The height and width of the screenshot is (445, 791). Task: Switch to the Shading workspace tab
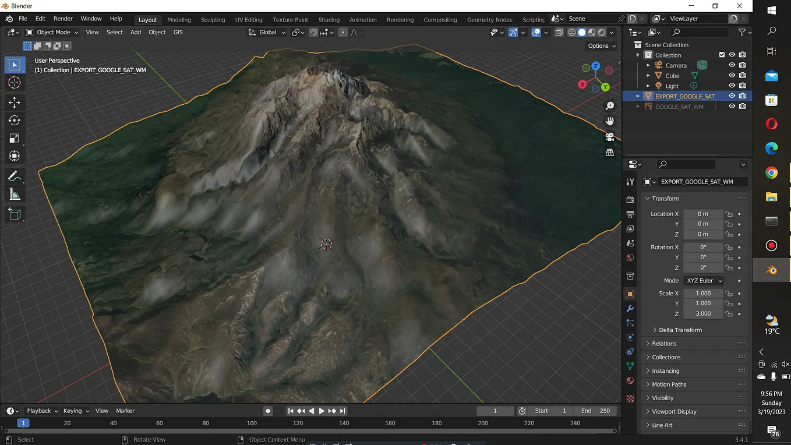click(329, 19)
